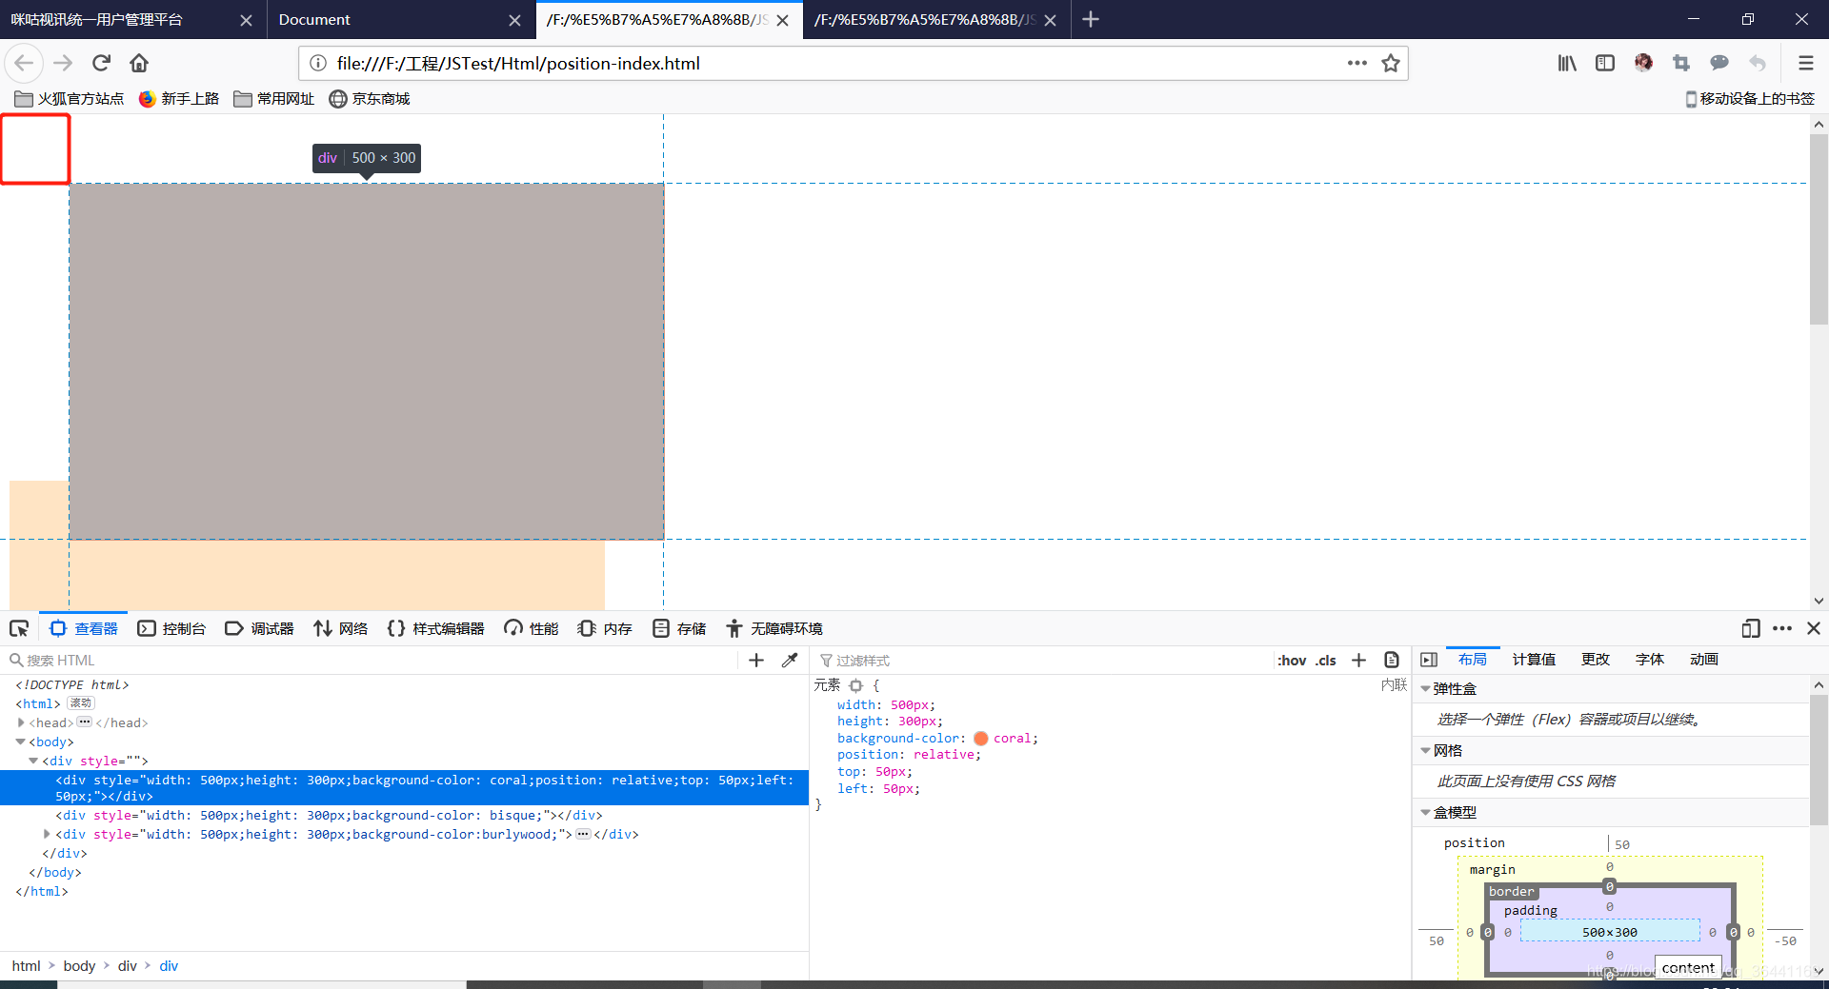Viewport: 1829px width, 989px height.
Task: Open 移动设备上的书签 mobile bookmarks
Action: pos(1750,98)
